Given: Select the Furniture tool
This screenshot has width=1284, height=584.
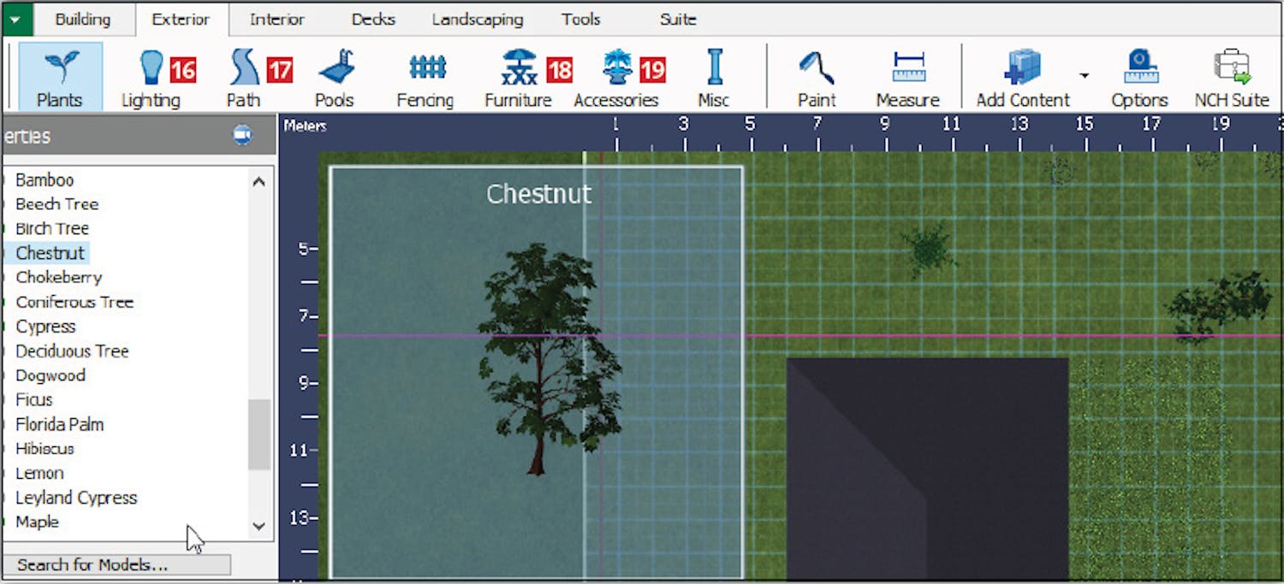Looking at the screenshot, I should point(519,77).
